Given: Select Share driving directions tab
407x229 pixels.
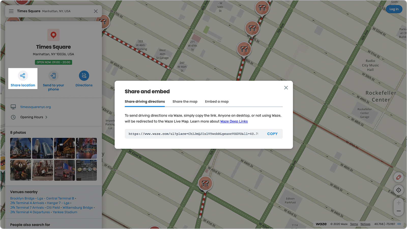Looking at the screenshot, I should coord(145,102).
